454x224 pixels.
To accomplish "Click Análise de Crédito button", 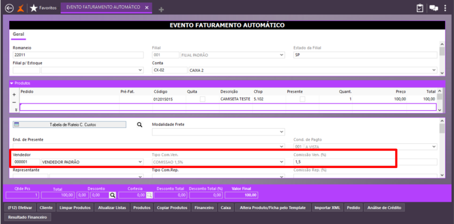I will click(x=384, y=208).
